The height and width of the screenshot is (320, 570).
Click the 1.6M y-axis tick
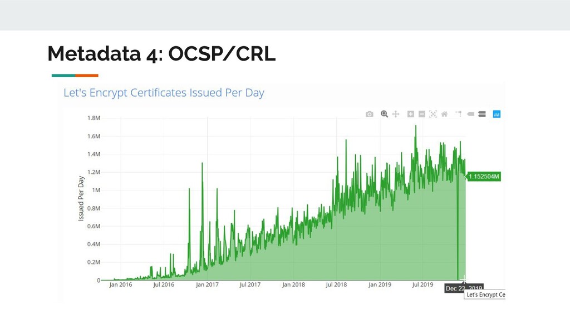tap(94, 136)
